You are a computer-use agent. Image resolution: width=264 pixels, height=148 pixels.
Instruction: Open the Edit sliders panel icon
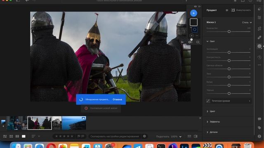click(259, 17)
